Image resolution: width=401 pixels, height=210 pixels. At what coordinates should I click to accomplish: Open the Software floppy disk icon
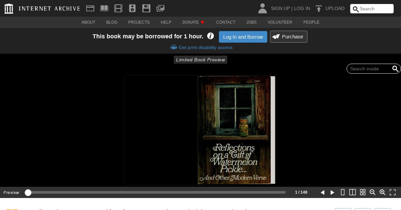click(146, 8)
